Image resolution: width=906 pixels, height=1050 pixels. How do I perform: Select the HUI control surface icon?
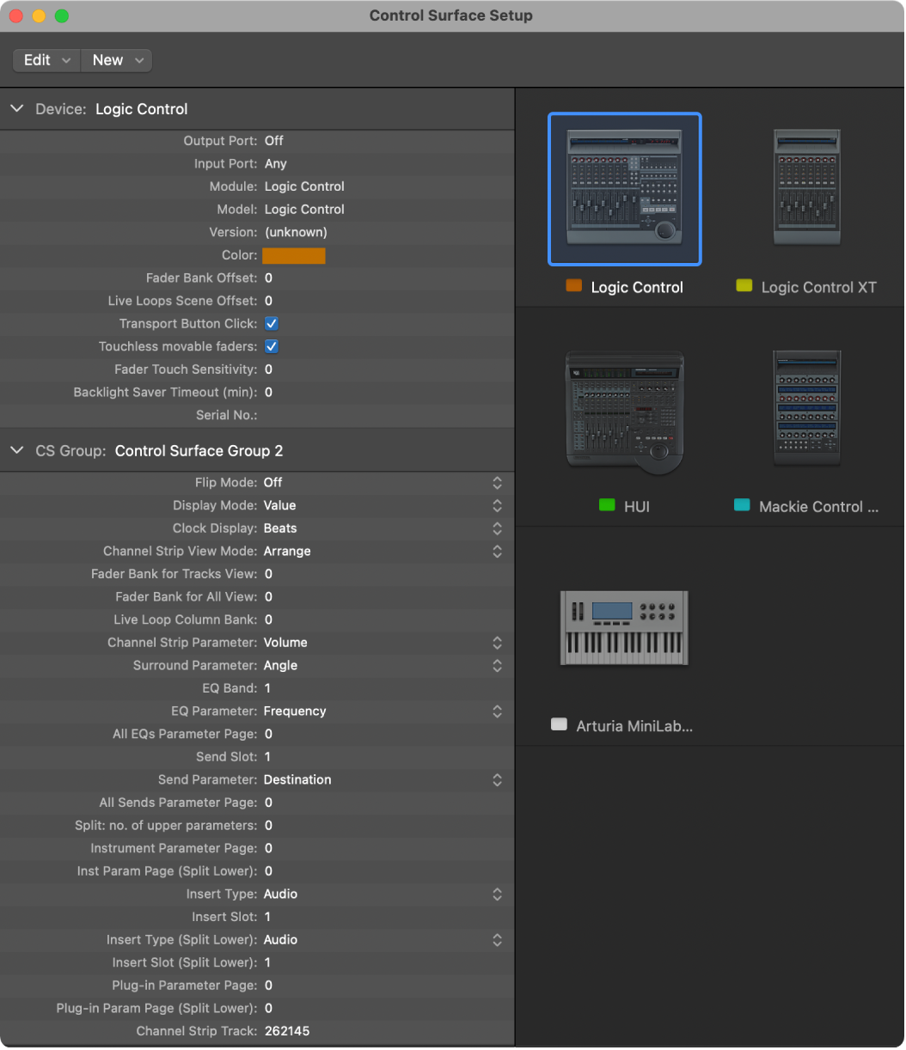coord(625,412)
